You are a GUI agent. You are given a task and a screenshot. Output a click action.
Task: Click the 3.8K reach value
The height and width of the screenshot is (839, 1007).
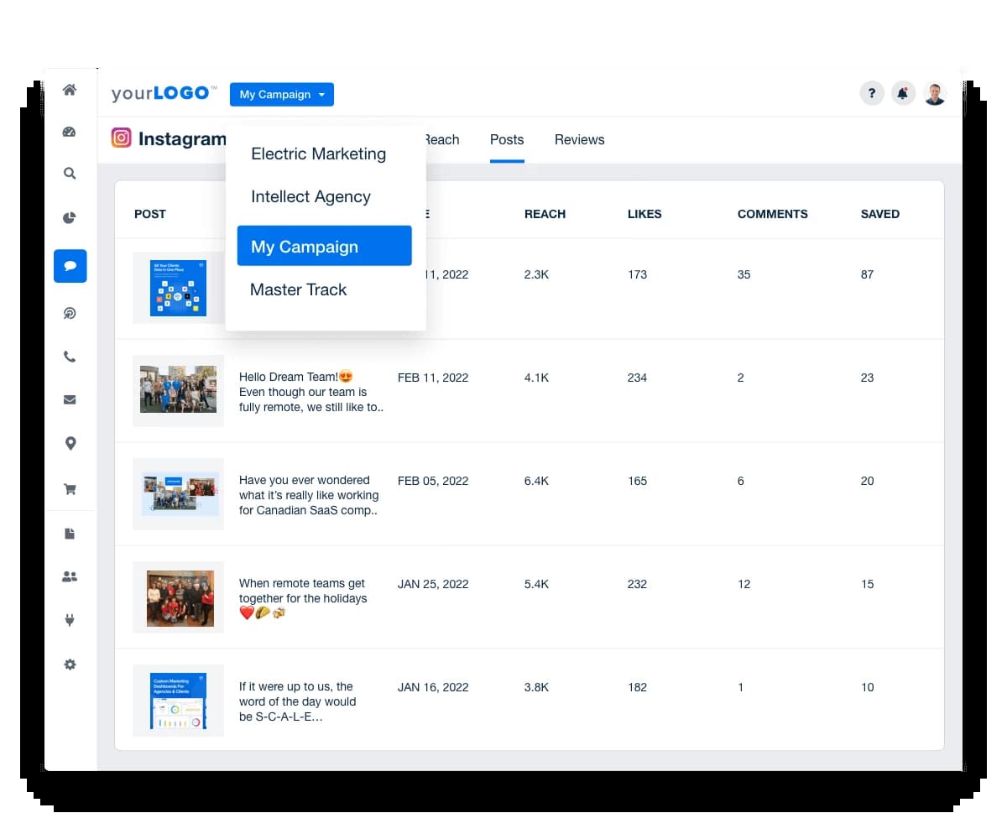tap(537, 687)
